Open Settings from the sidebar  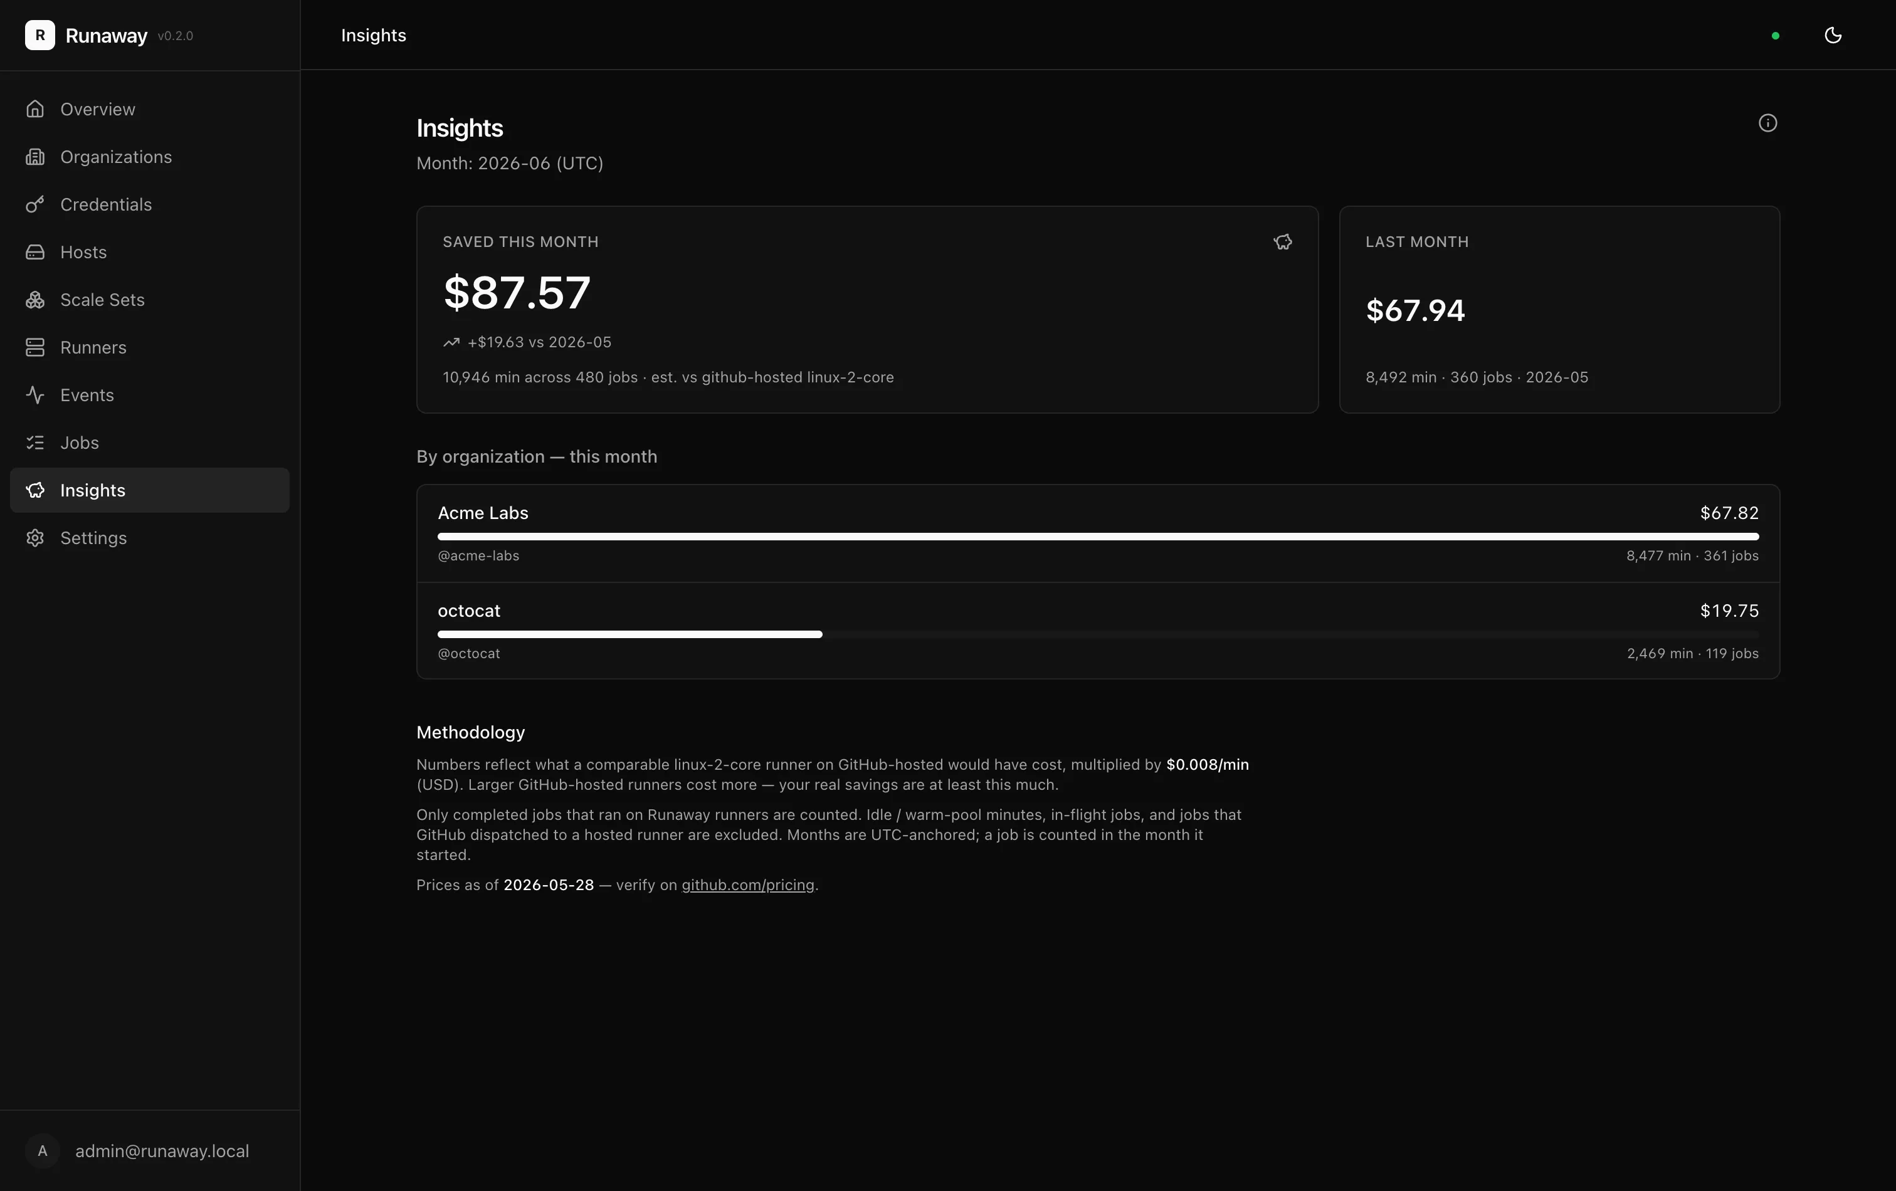[150, 538]
